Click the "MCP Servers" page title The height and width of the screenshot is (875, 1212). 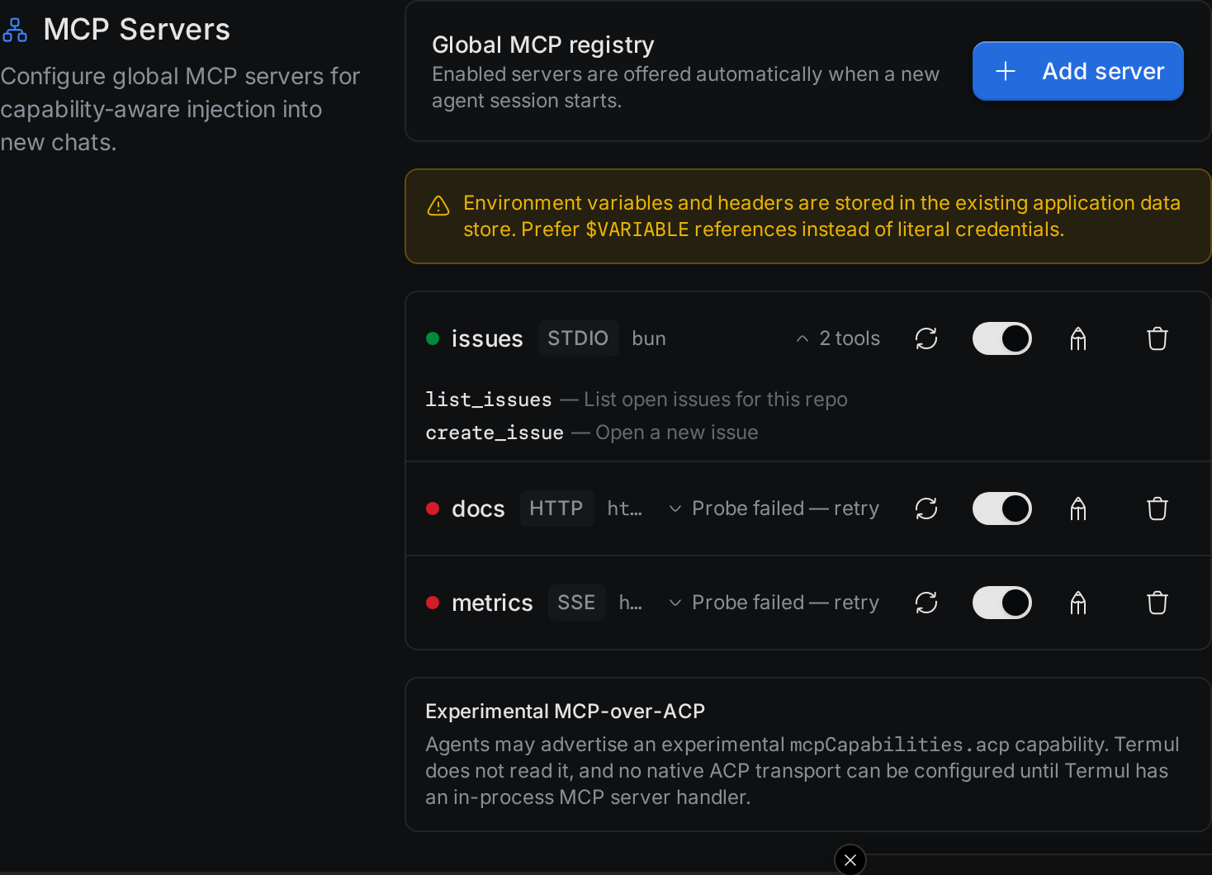pos(137,30)
